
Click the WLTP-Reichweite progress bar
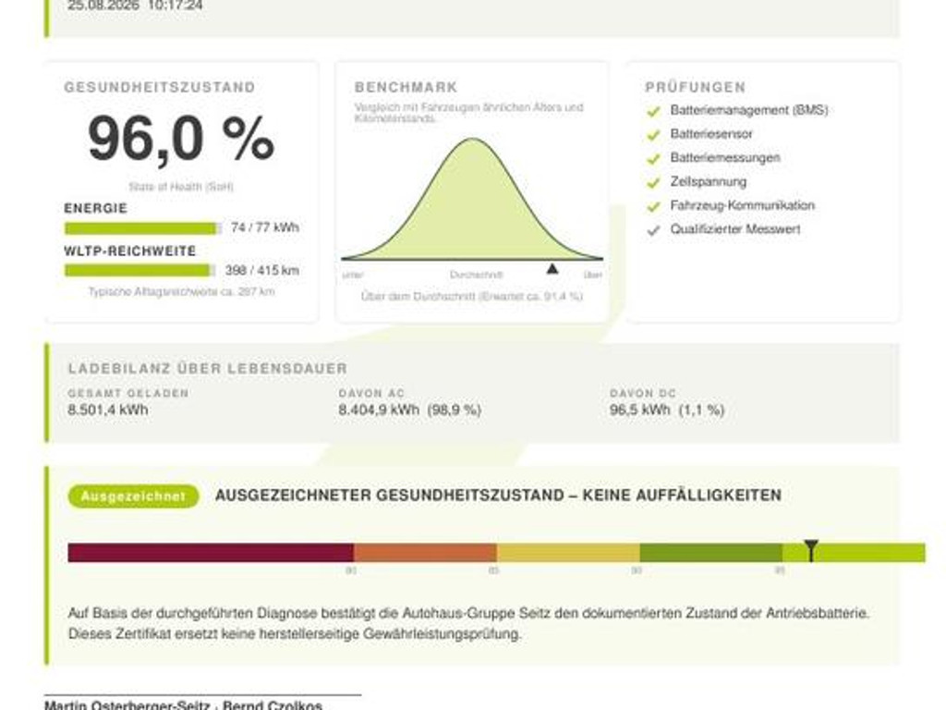[x=139, y=271]
